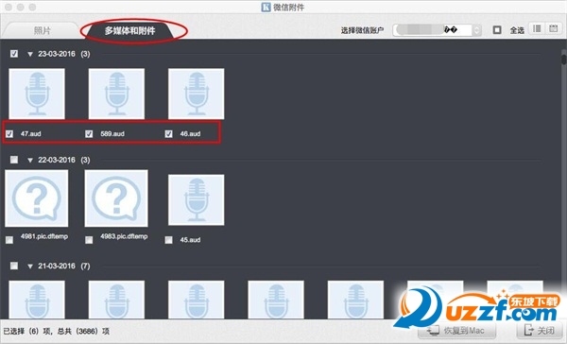Collapse the 22-03-2016 group
Viewport: 567px width, 344px height.
click(x=30, y=161)
